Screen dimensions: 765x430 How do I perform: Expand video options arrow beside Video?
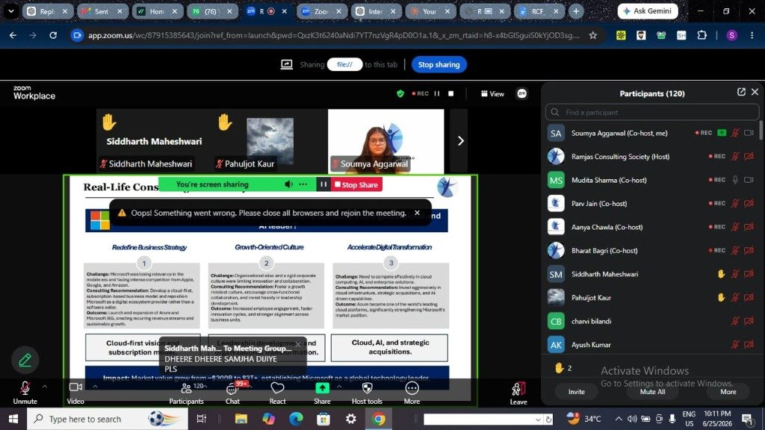95,387
